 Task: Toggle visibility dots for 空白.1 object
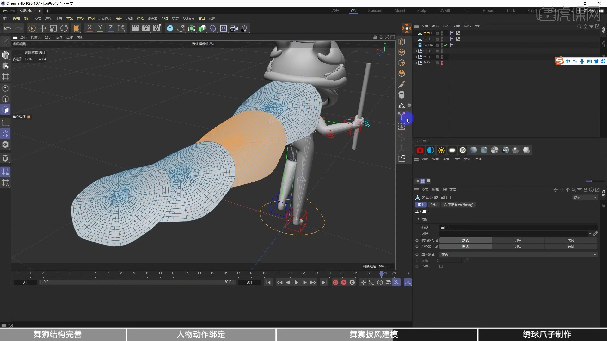pyautogui.click(x=442, y=33)
